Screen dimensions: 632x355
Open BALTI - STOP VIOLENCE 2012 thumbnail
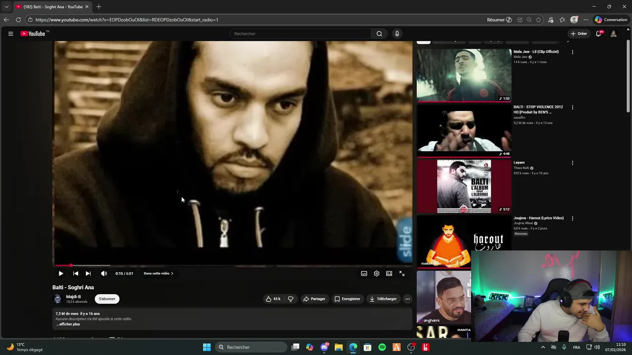[464, 131]
